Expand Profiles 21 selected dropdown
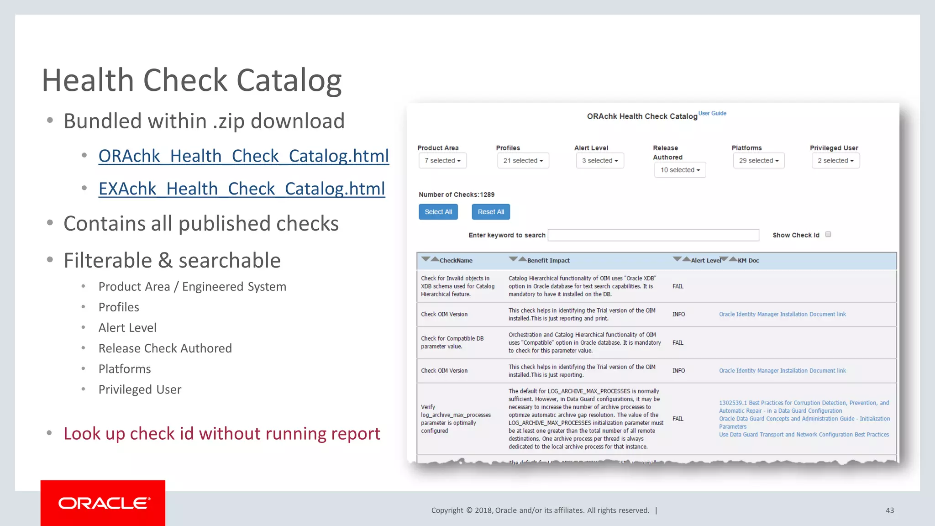This screenshot has height=526, width=935. click(523, 161)
